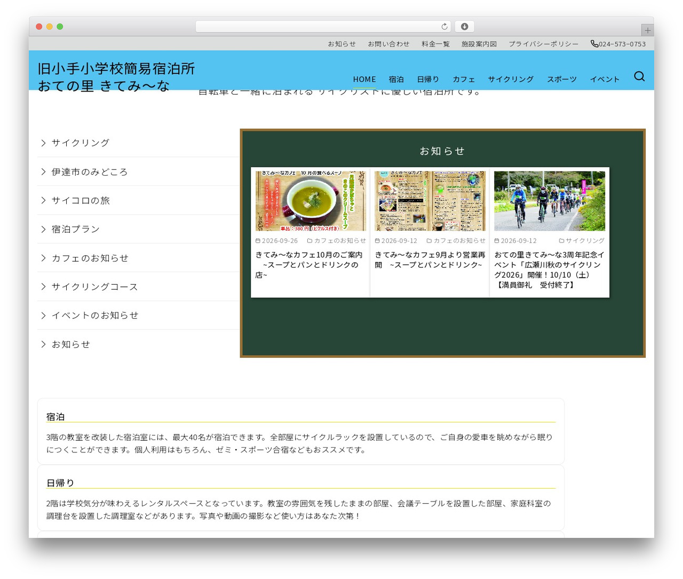Click the cafe menu flyer thumbnail
Screen dimensions: 683x579
coord(430,201)
